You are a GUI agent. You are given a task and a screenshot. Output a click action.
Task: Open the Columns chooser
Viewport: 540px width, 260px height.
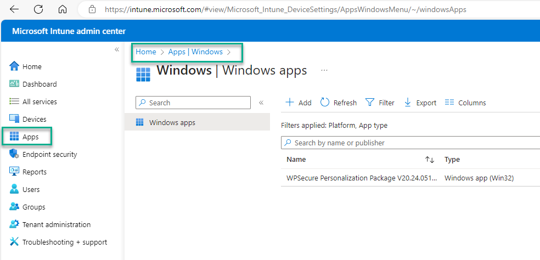pos(465,103)
